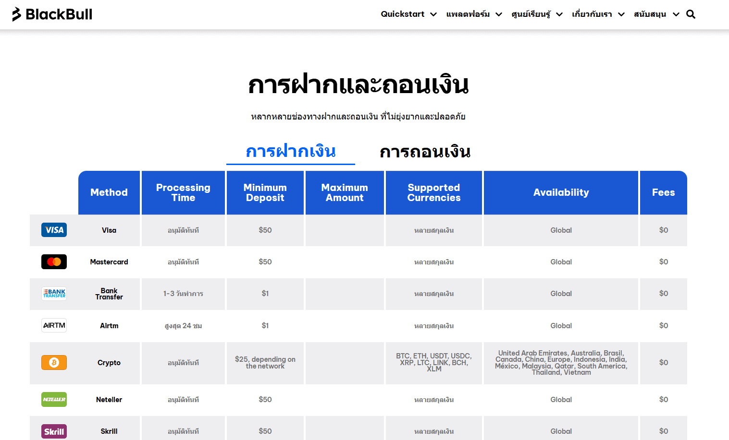Click the Visa card logo

click(54, 230)
